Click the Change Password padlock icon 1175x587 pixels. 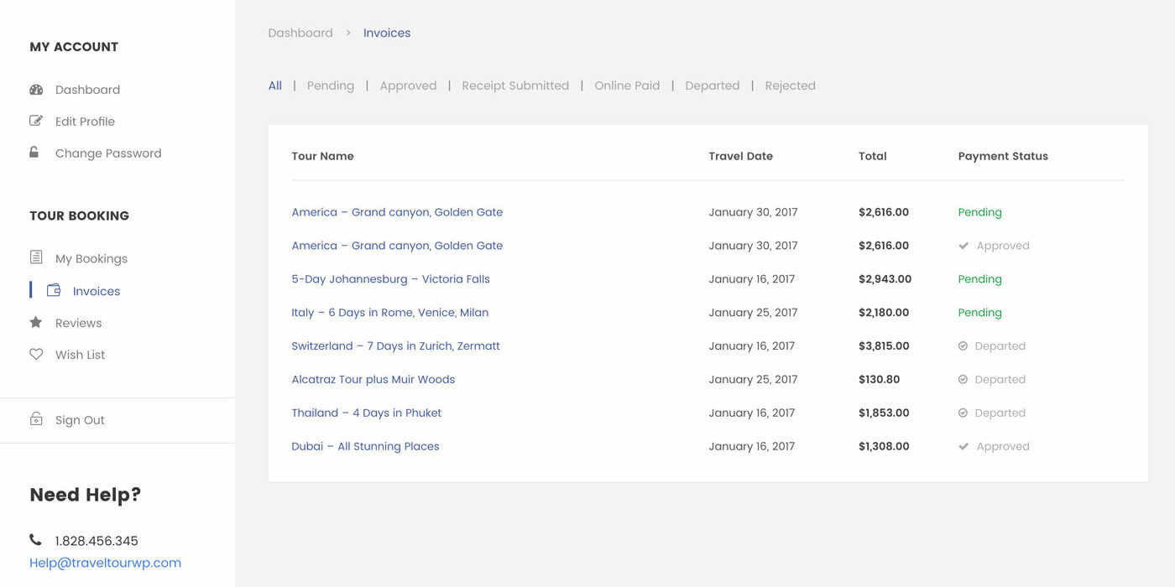pyautogui.click(x=34, y=153)
